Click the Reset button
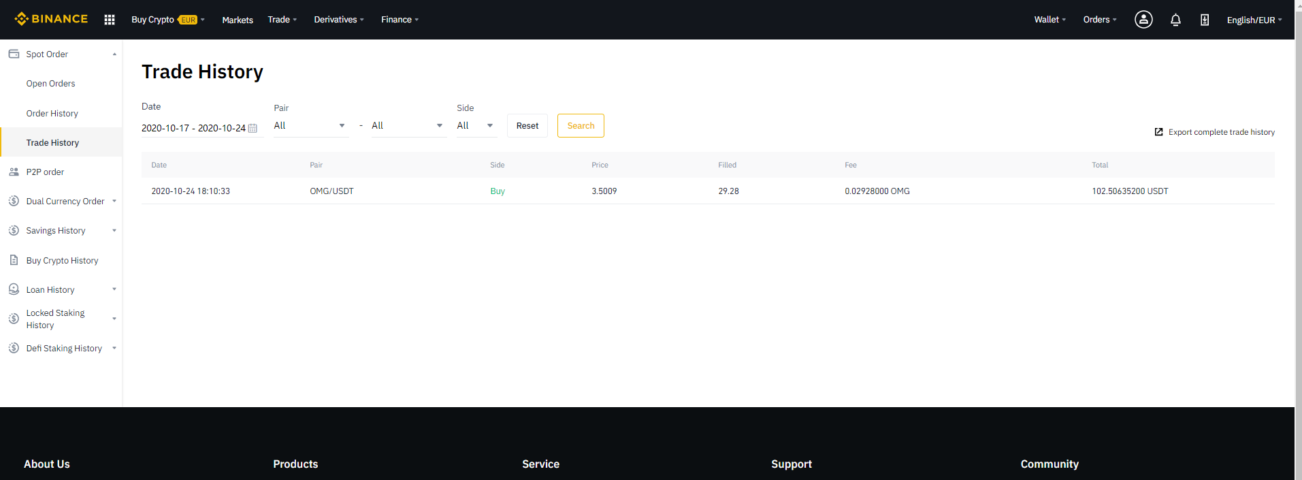Viewport: 1302px width, 480px height. [x=527, y=126]
